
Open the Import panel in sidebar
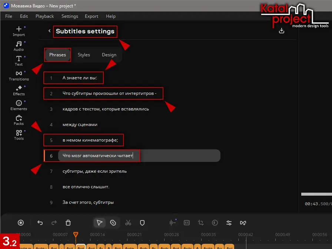point(19,31)
